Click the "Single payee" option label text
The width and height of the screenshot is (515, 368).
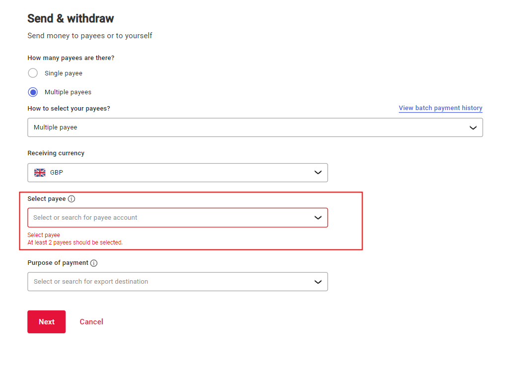[64, 73]
